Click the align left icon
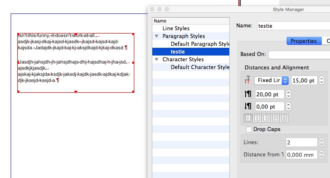The width and height of the screenshot is (330, 178). coord(248,118)
